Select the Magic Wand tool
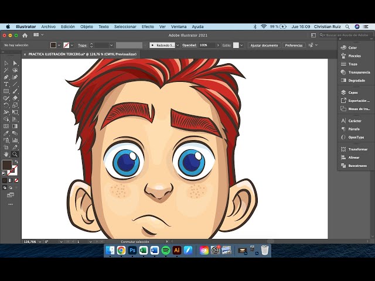 tap(6, 70)
